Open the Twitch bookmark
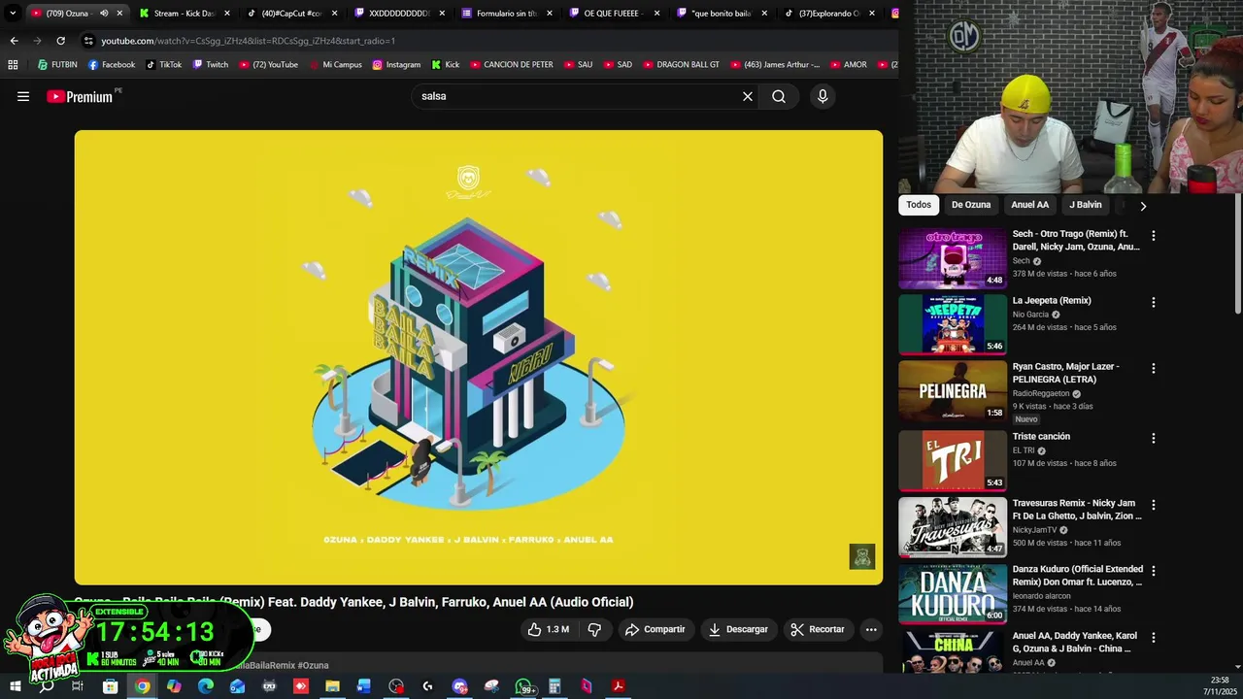This screenshot has height=699, width=1243. click(x=210, y=65)
